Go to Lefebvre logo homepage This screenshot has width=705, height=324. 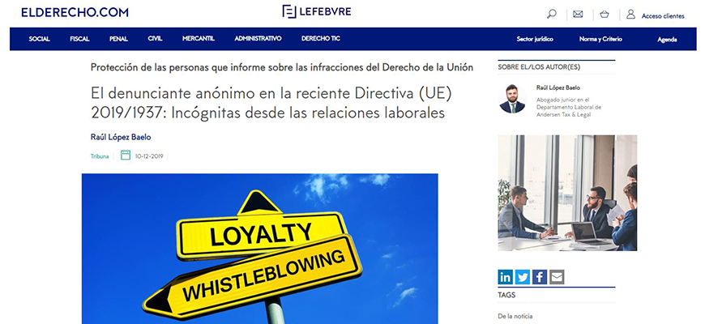click(317, 11)
